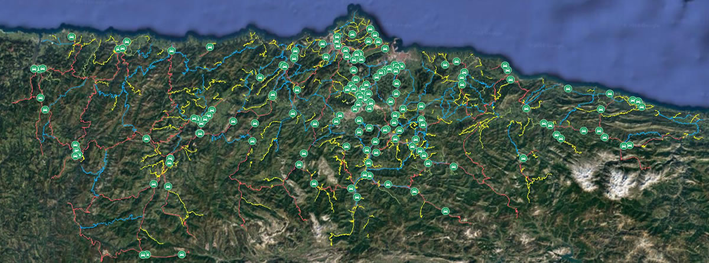The height and width of the screenshot is (263, 709).
Task: Click the isolated marker east of the central cluster
Action: pyautogui.click(x=453, y=167)
